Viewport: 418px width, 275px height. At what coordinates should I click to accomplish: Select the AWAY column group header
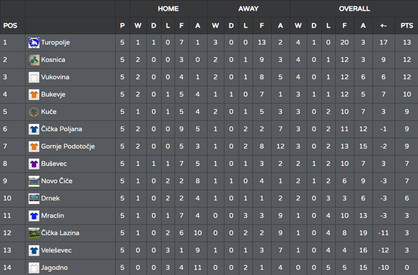pyautogui.click(x=249, y=9)
